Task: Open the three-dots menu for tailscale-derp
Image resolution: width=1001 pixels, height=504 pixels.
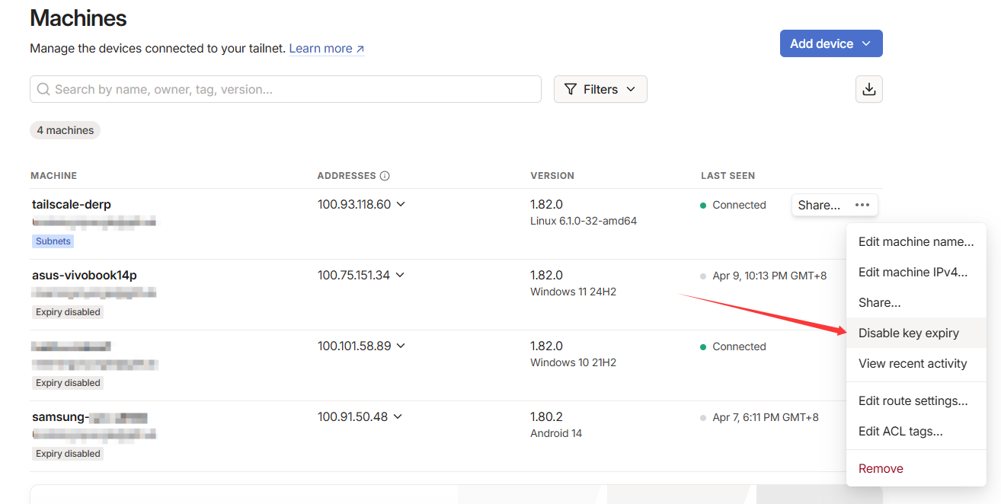Action: click(862, 205)
